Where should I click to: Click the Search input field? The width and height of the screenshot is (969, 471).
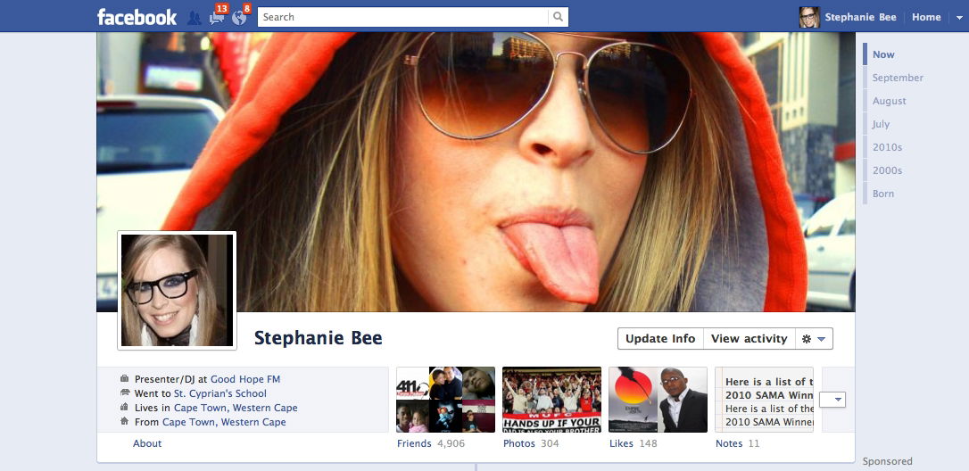pyautogui.click(x=403, y=17)
